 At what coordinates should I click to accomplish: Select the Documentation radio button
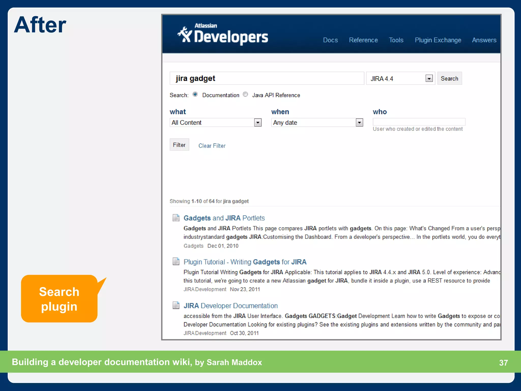pos(195,94)
